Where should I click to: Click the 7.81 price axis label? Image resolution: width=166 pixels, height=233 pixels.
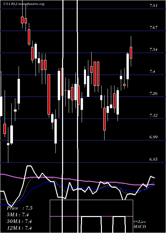[x=153, y=6]
